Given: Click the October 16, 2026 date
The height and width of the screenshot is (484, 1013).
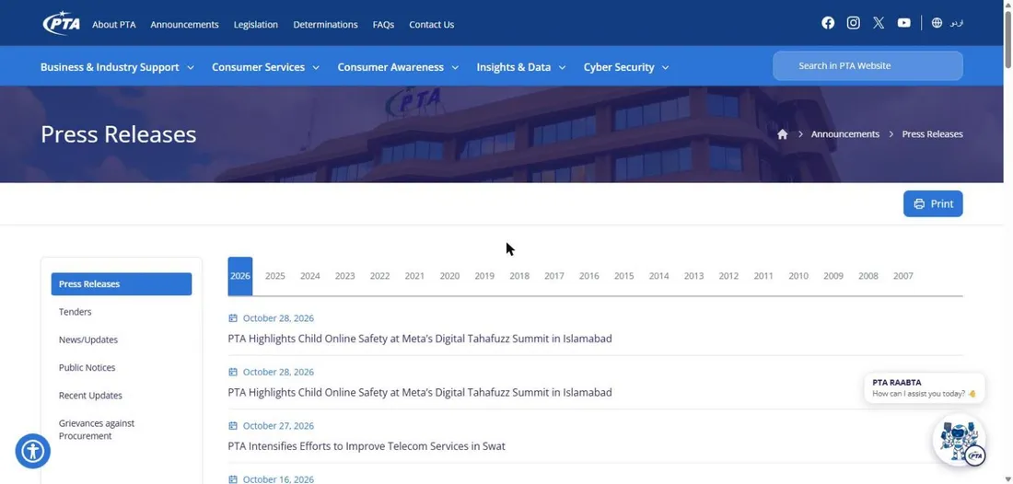Looking at the screenshot, I should click(278, 479).
